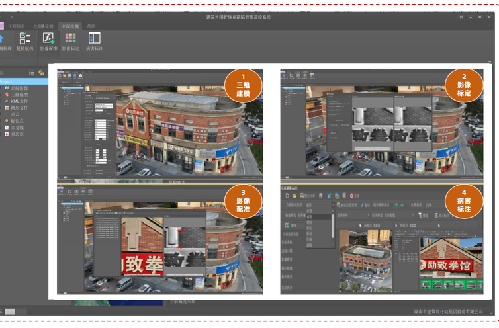
Task: Collapse the ribbon with the small arrow
Action: (490, 61)
